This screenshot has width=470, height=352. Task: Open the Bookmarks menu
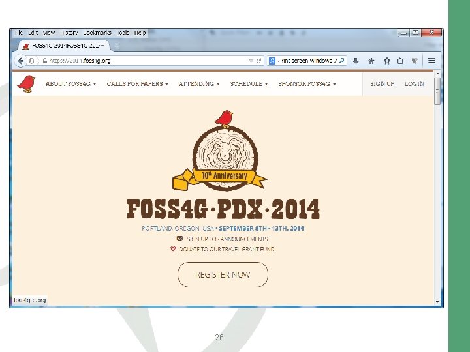(x=97, y=33)
